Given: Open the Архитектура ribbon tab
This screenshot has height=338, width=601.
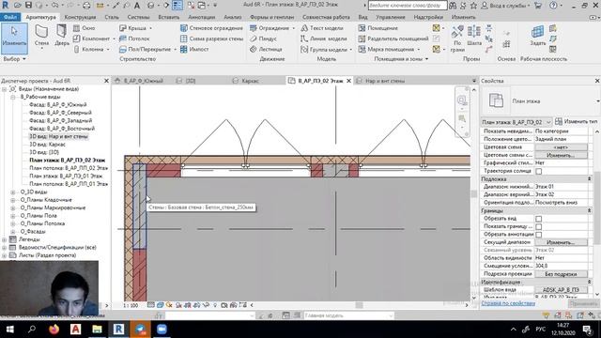Looking at the screenshot, I should (40, 17).
